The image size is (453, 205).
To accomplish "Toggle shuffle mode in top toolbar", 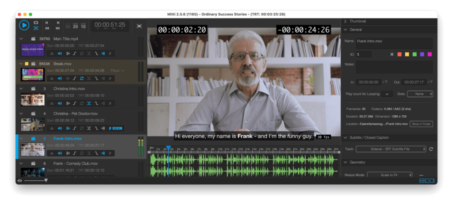I will coord(36,28).
